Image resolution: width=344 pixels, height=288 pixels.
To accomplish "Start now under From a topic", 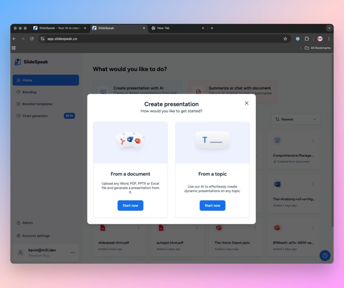I will [212, 205].
